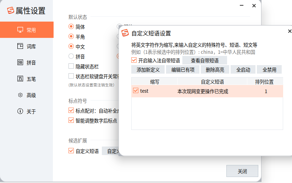
Task: Click the 排列位置 column header
Action: click(x=265, y=82)
